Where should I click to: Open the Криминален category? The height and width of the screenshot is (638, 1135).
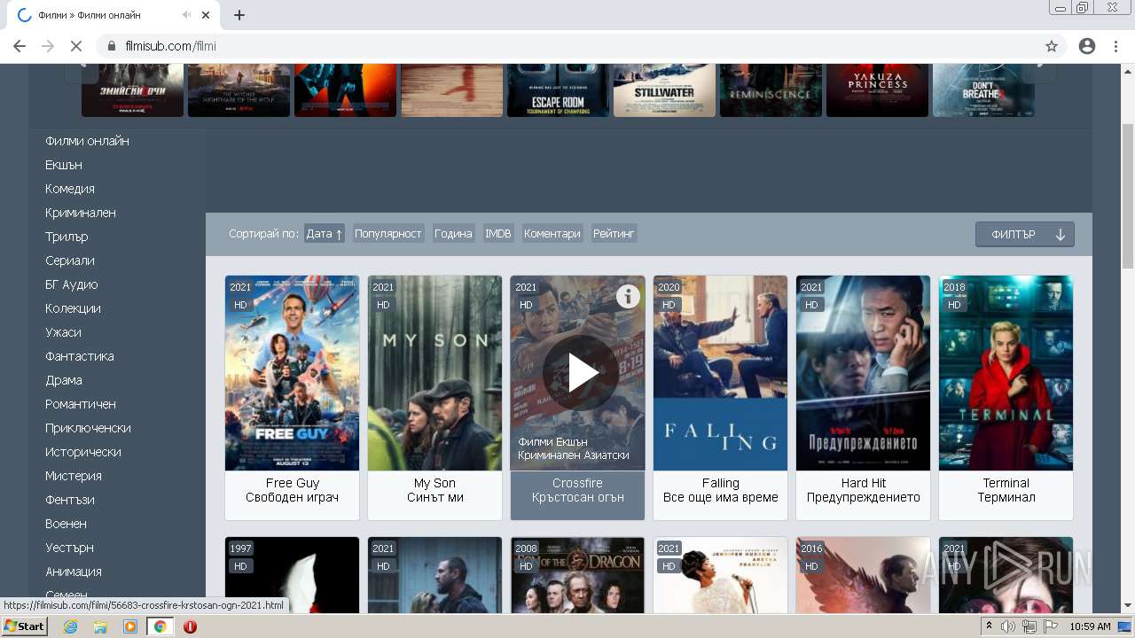81,213
